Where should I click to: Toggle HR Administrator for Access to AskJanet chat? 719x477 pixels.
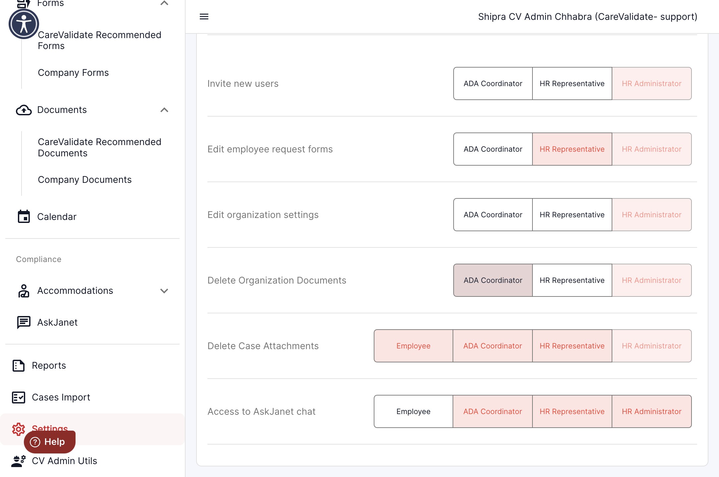click(x=652, y=411)
